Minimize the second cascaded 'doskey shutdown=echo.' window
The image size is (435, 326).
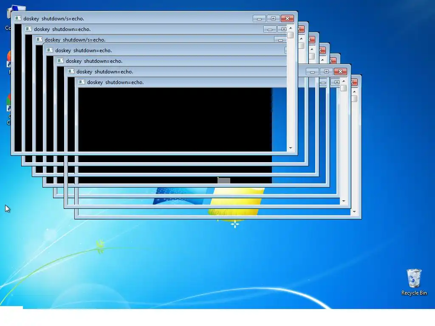tap(270, 29)
